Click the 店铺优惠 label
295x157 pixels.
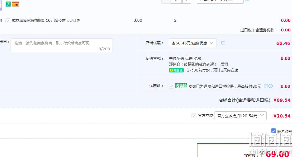(154, 43)
